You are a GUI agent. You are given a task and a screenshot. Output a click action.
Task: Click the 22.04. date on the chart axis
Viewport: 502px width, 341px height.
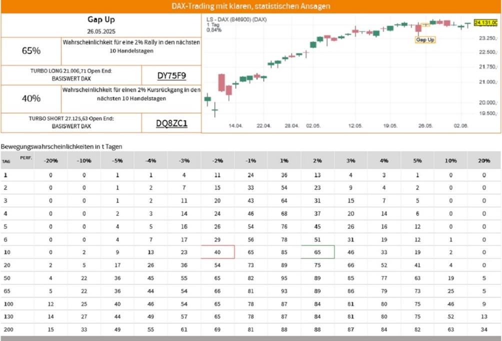(x=263, y=126)
